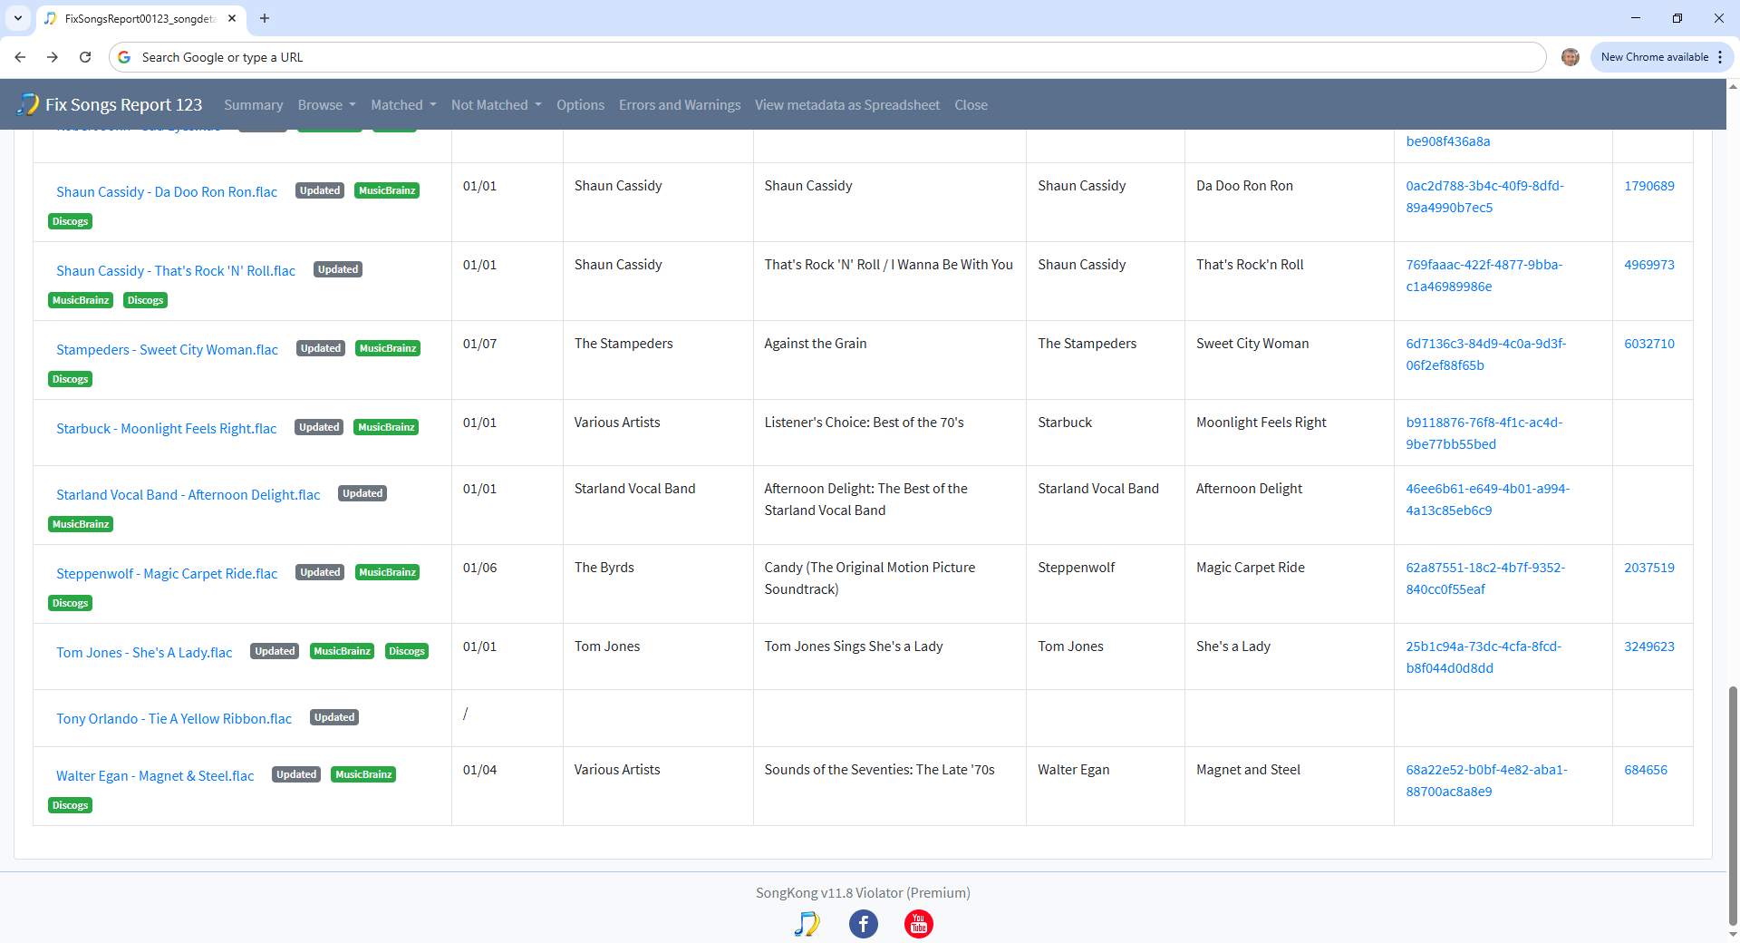Open Walter Egan - Magnet & Steel.flac link
This screenshot has height=943, width=1740.
point(155,776)
